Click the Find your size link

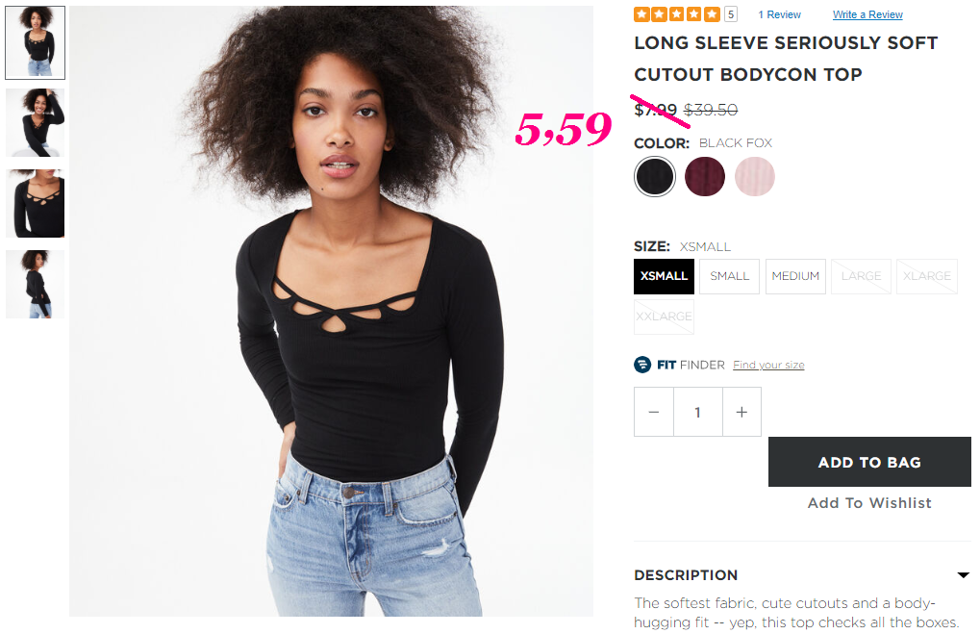(x=768, y=365)
